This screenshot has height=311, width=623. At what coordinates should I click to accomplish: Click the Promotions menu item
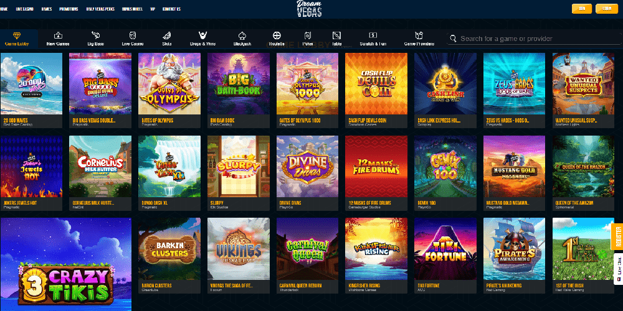coord(69,9)
